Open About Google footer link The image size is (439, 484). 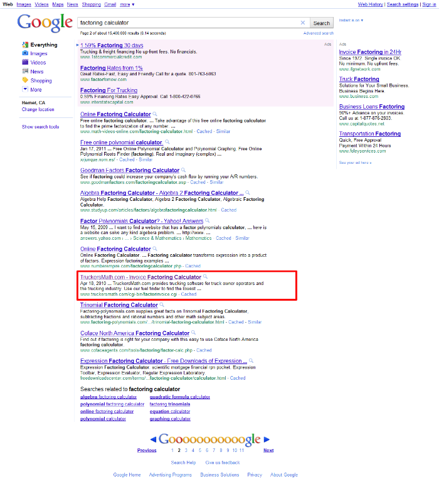pyautogui.click(x=284, y=475)
